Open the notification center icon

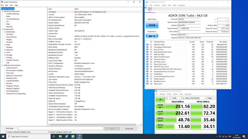tap(244, 136)
